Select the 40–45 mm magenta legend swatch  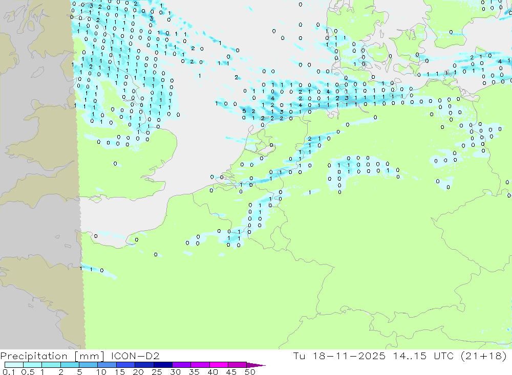point(219,365)
